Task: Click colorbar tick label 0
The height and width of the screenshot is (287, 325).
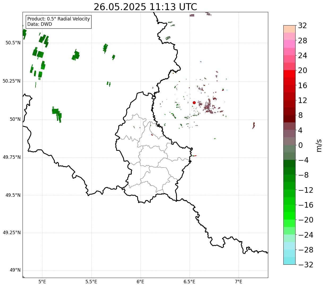Action: click(300, 145)
